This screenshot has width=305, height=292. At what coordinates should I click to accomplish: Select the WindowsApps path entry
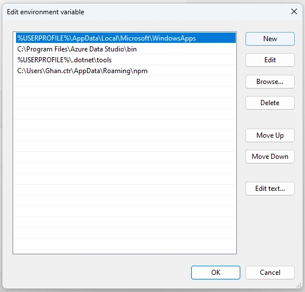[126, 38]
